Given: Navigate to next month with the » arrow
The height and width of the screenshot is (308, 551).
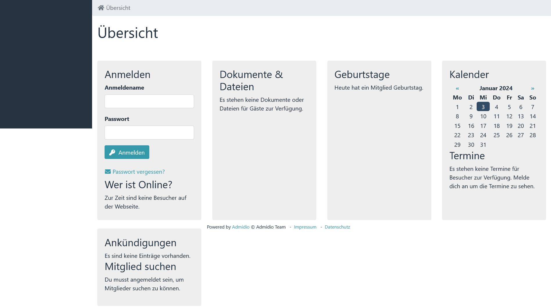Looking at the screenshot, I should click(x=533, y=88).
